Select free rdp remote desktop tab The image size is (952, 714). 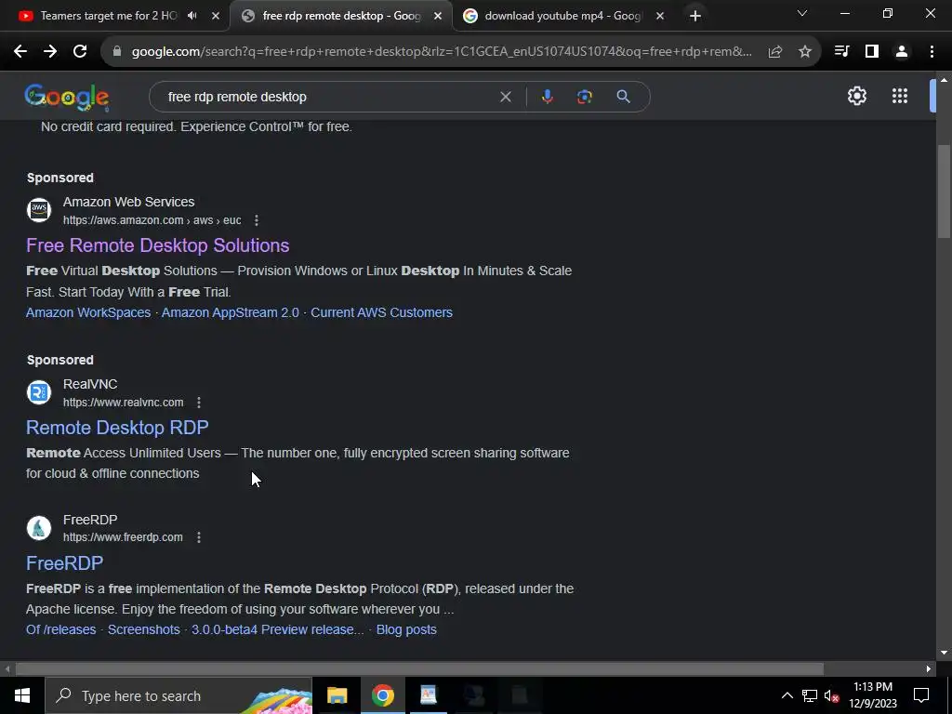pos(340,16)
